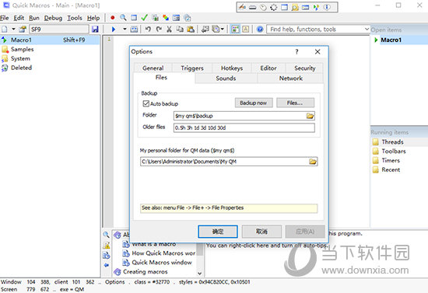Image resolution: width=428 pixels, height=293 pixels.
Task: Open the File menu
Action: pos(5,18)
